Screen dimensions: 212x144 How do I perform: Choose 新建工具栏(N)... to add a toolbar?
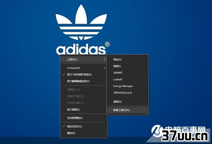coord(128,110)
